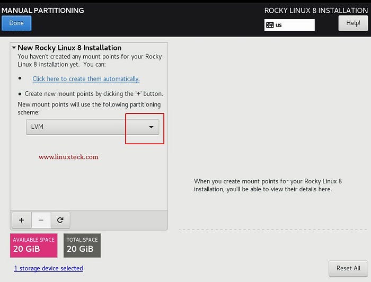
Task: Collapse the New Rocky Linux 8 Installation section
Action: (14, 48)
